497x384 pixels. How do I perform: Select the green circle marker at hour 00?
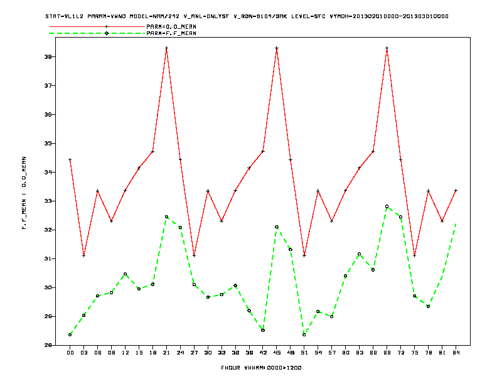point(70,334)
